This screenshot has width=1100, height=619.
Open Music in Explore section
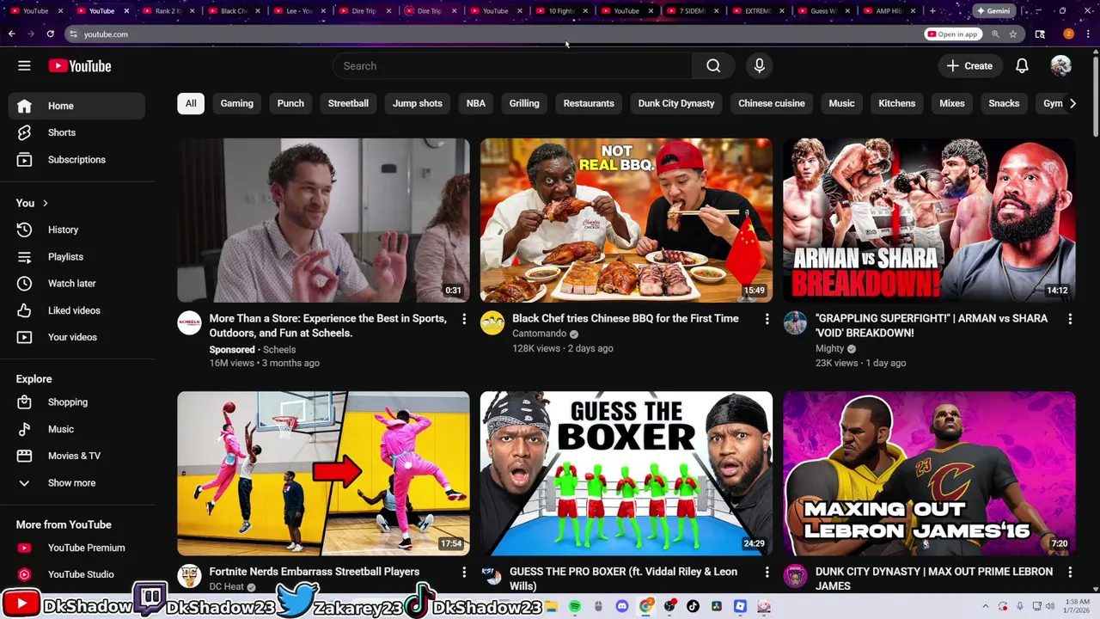pos(77,429)
